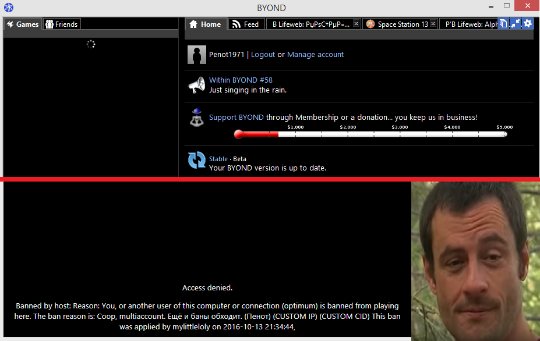Click the user avatar silhouette icon
The width and height of the screenshot is (540, 341).
pyautogui.click(x=197, y=55)
